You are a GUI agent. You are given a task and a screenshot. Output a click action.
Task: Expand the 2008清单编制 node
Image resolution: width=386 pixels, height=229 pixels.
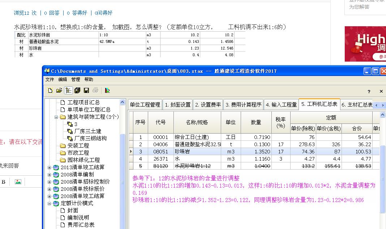[x=49, y=175]
